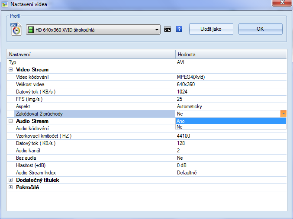The image size is (293, 219).
Task: Click the AVI profile file icon
Action: [x=16, y=29]
